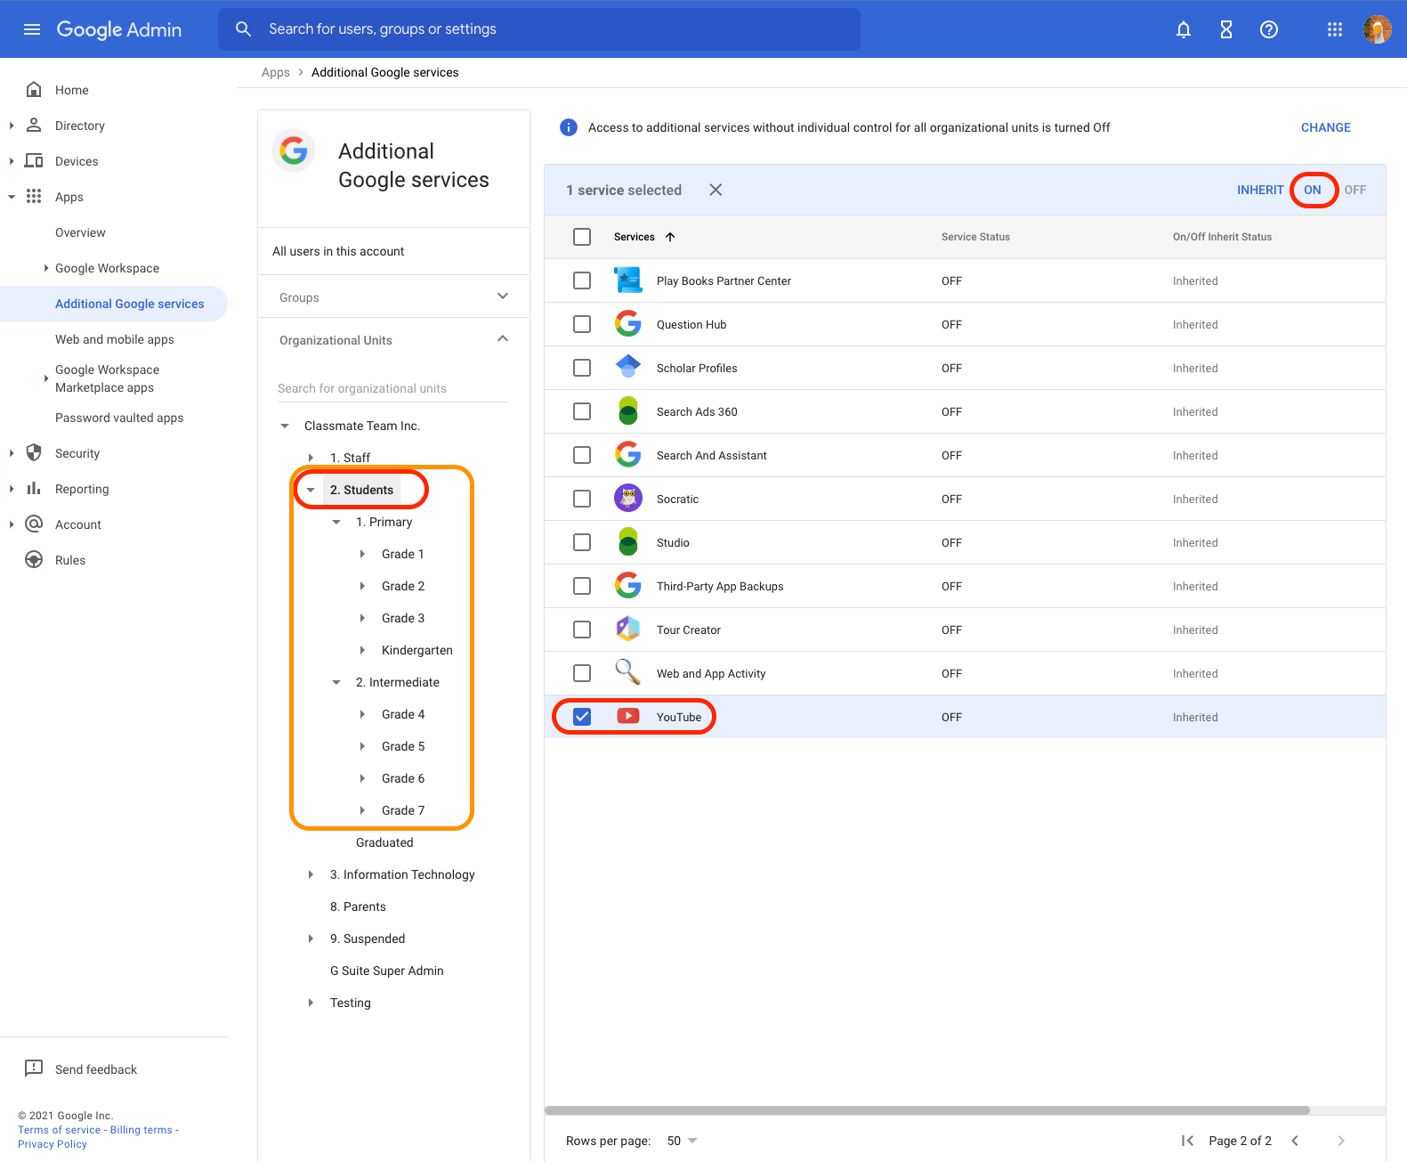The width and height of the screenshot is (1407, 1162).
Task: Click the YouTube service icon
Action: click(628, 717)
